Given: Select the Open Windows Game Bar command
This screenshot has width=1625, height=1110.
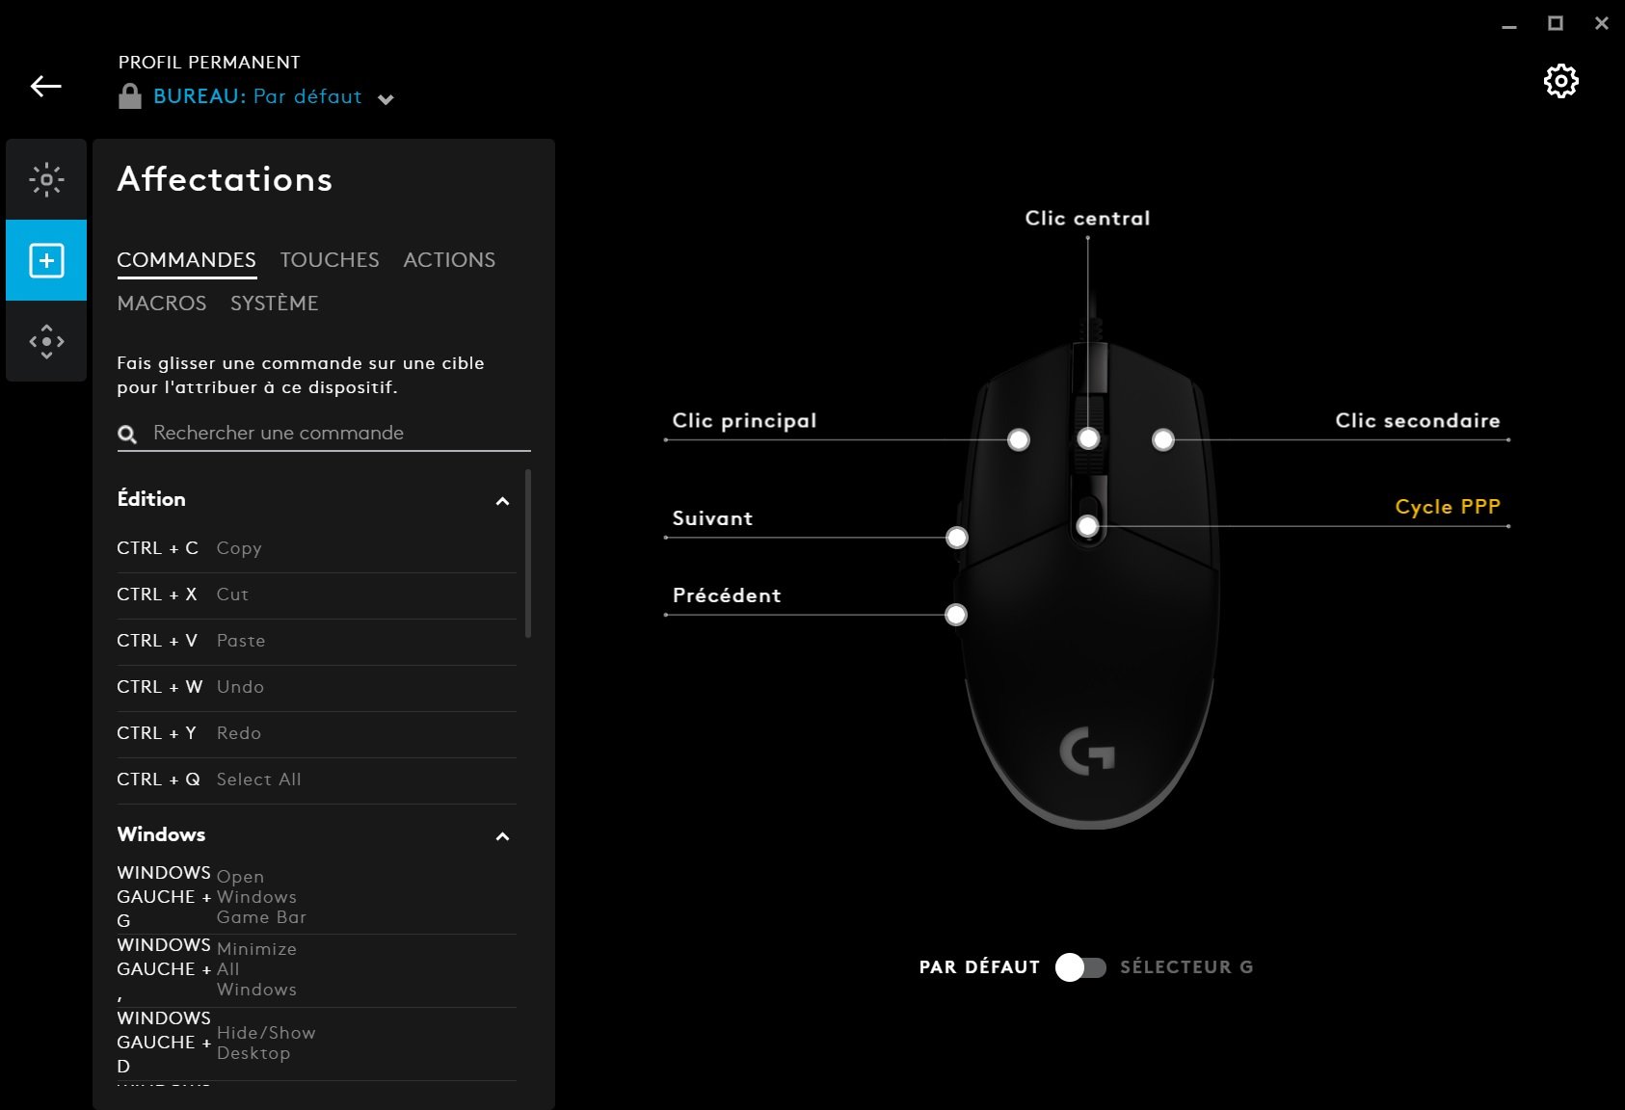Looking at the screenshot, I should (x=316, y=897).
